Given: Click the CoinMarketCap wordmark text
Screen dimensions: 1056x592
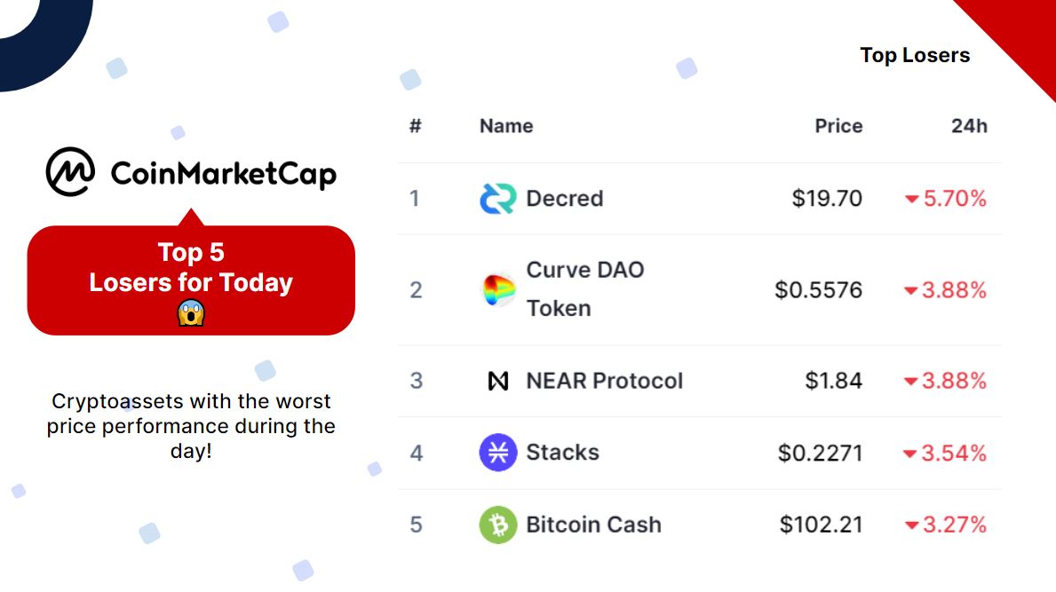Looking at the screenshot, I should (223, 173).
